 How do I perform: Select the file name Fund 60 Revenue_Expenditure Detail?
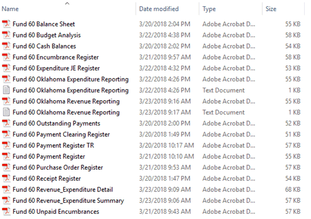tap(63, 190)
